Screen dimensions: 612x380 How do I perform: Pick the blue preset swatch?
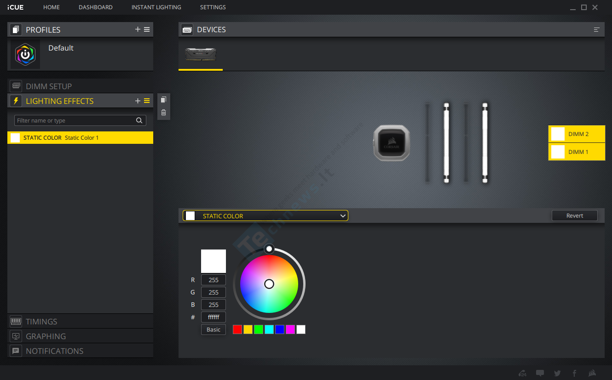click(280, 329)
